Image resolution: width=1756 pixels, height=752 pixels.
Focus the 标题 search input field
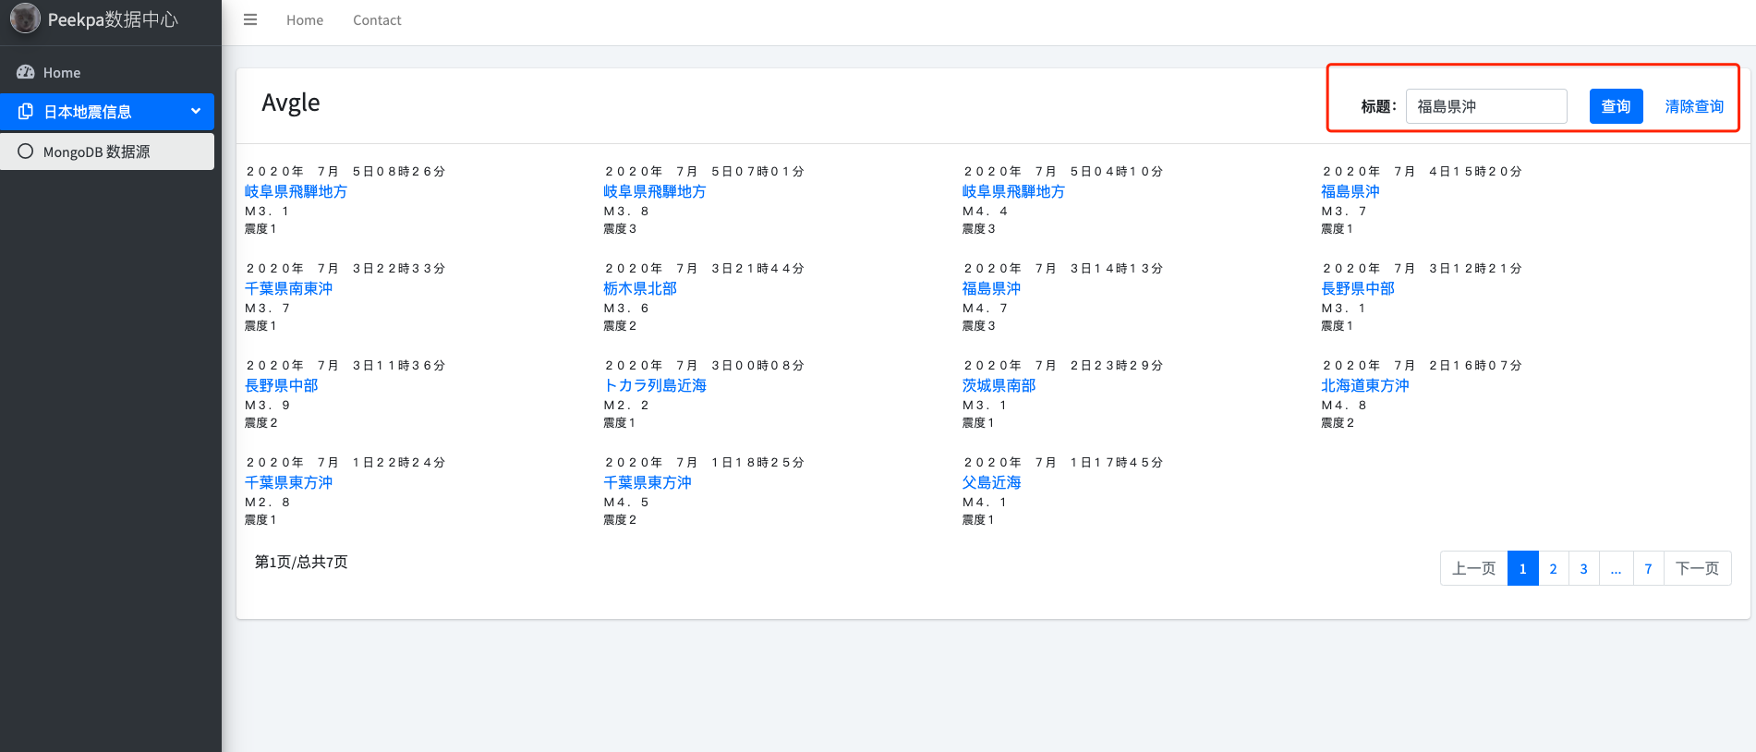(1486, 106)
